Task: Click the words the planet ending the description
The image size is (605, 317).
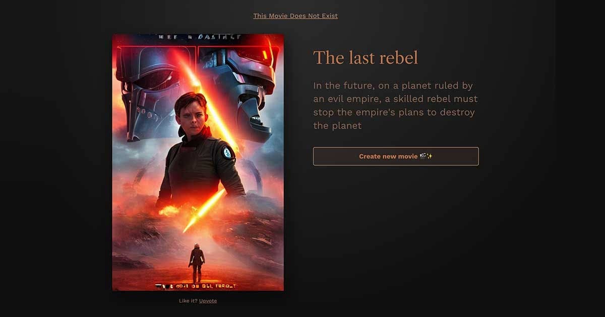Action: click(337, 125)
